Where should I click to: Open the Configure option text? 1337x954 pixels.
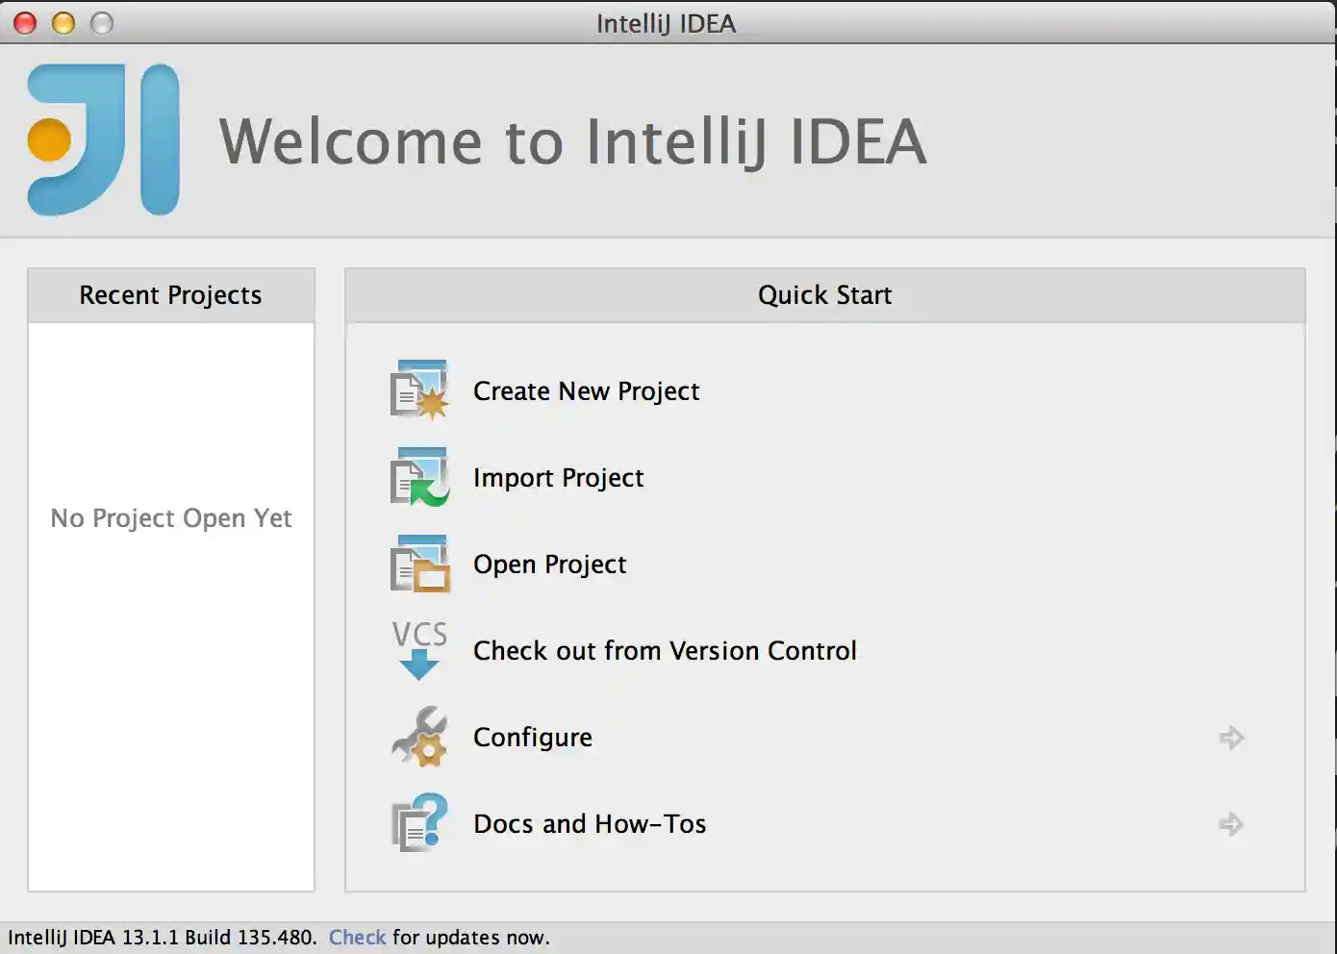pos(533,738)
